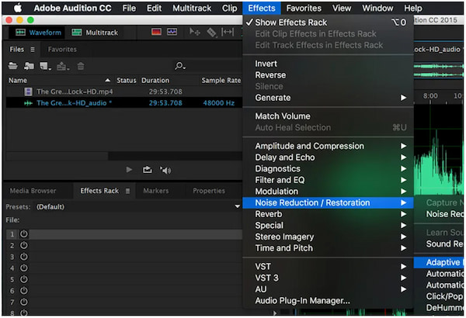Open the File menu

[129, 8]
